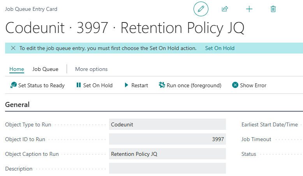Click the Show Error icon
This screenshot has width=303, height=176.
point(235,85)
